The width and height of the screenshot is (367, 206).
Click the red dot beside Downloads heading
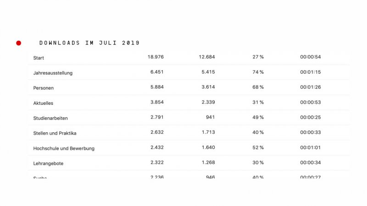tap(19, 43)
